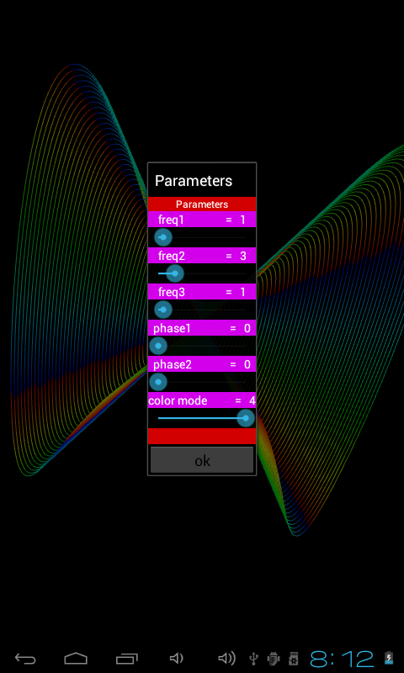Click the freq2 slider handle

coord(175,273)
